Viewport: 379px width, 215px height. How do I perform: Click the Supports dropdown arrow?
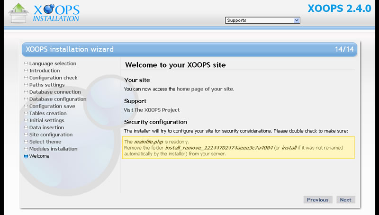pyautogui.click(x=297, y=20)
